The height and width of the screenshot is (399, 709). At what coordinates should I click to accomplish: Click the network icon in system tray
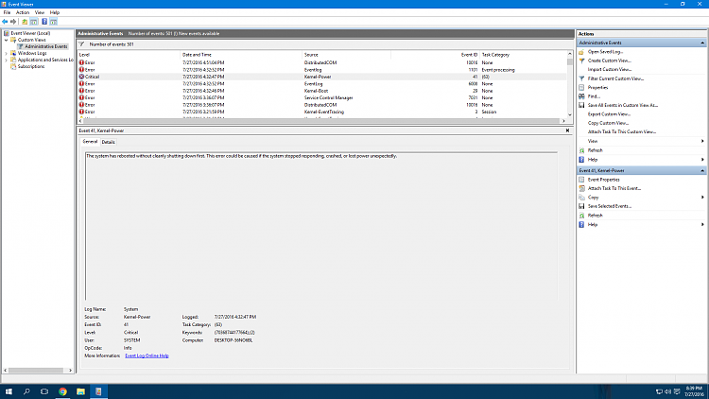click(x=659, y=391)
